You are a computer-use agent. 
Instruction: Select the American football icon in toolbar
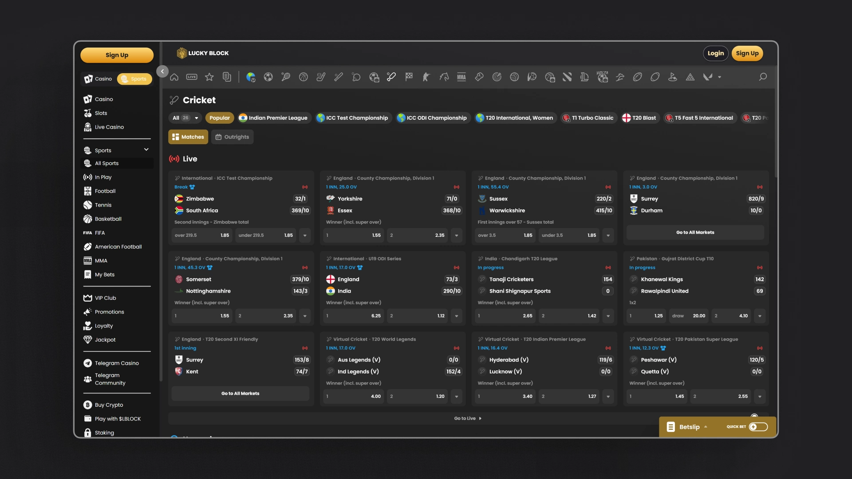coord(637,77)
